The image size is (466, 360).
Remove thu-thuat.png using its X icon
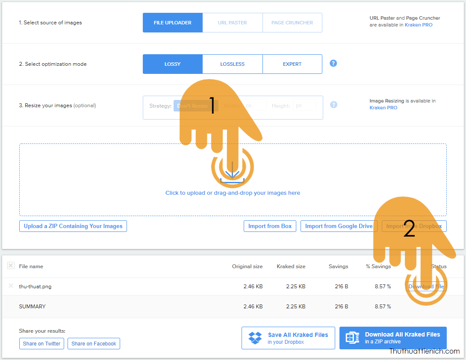(11, 286)
